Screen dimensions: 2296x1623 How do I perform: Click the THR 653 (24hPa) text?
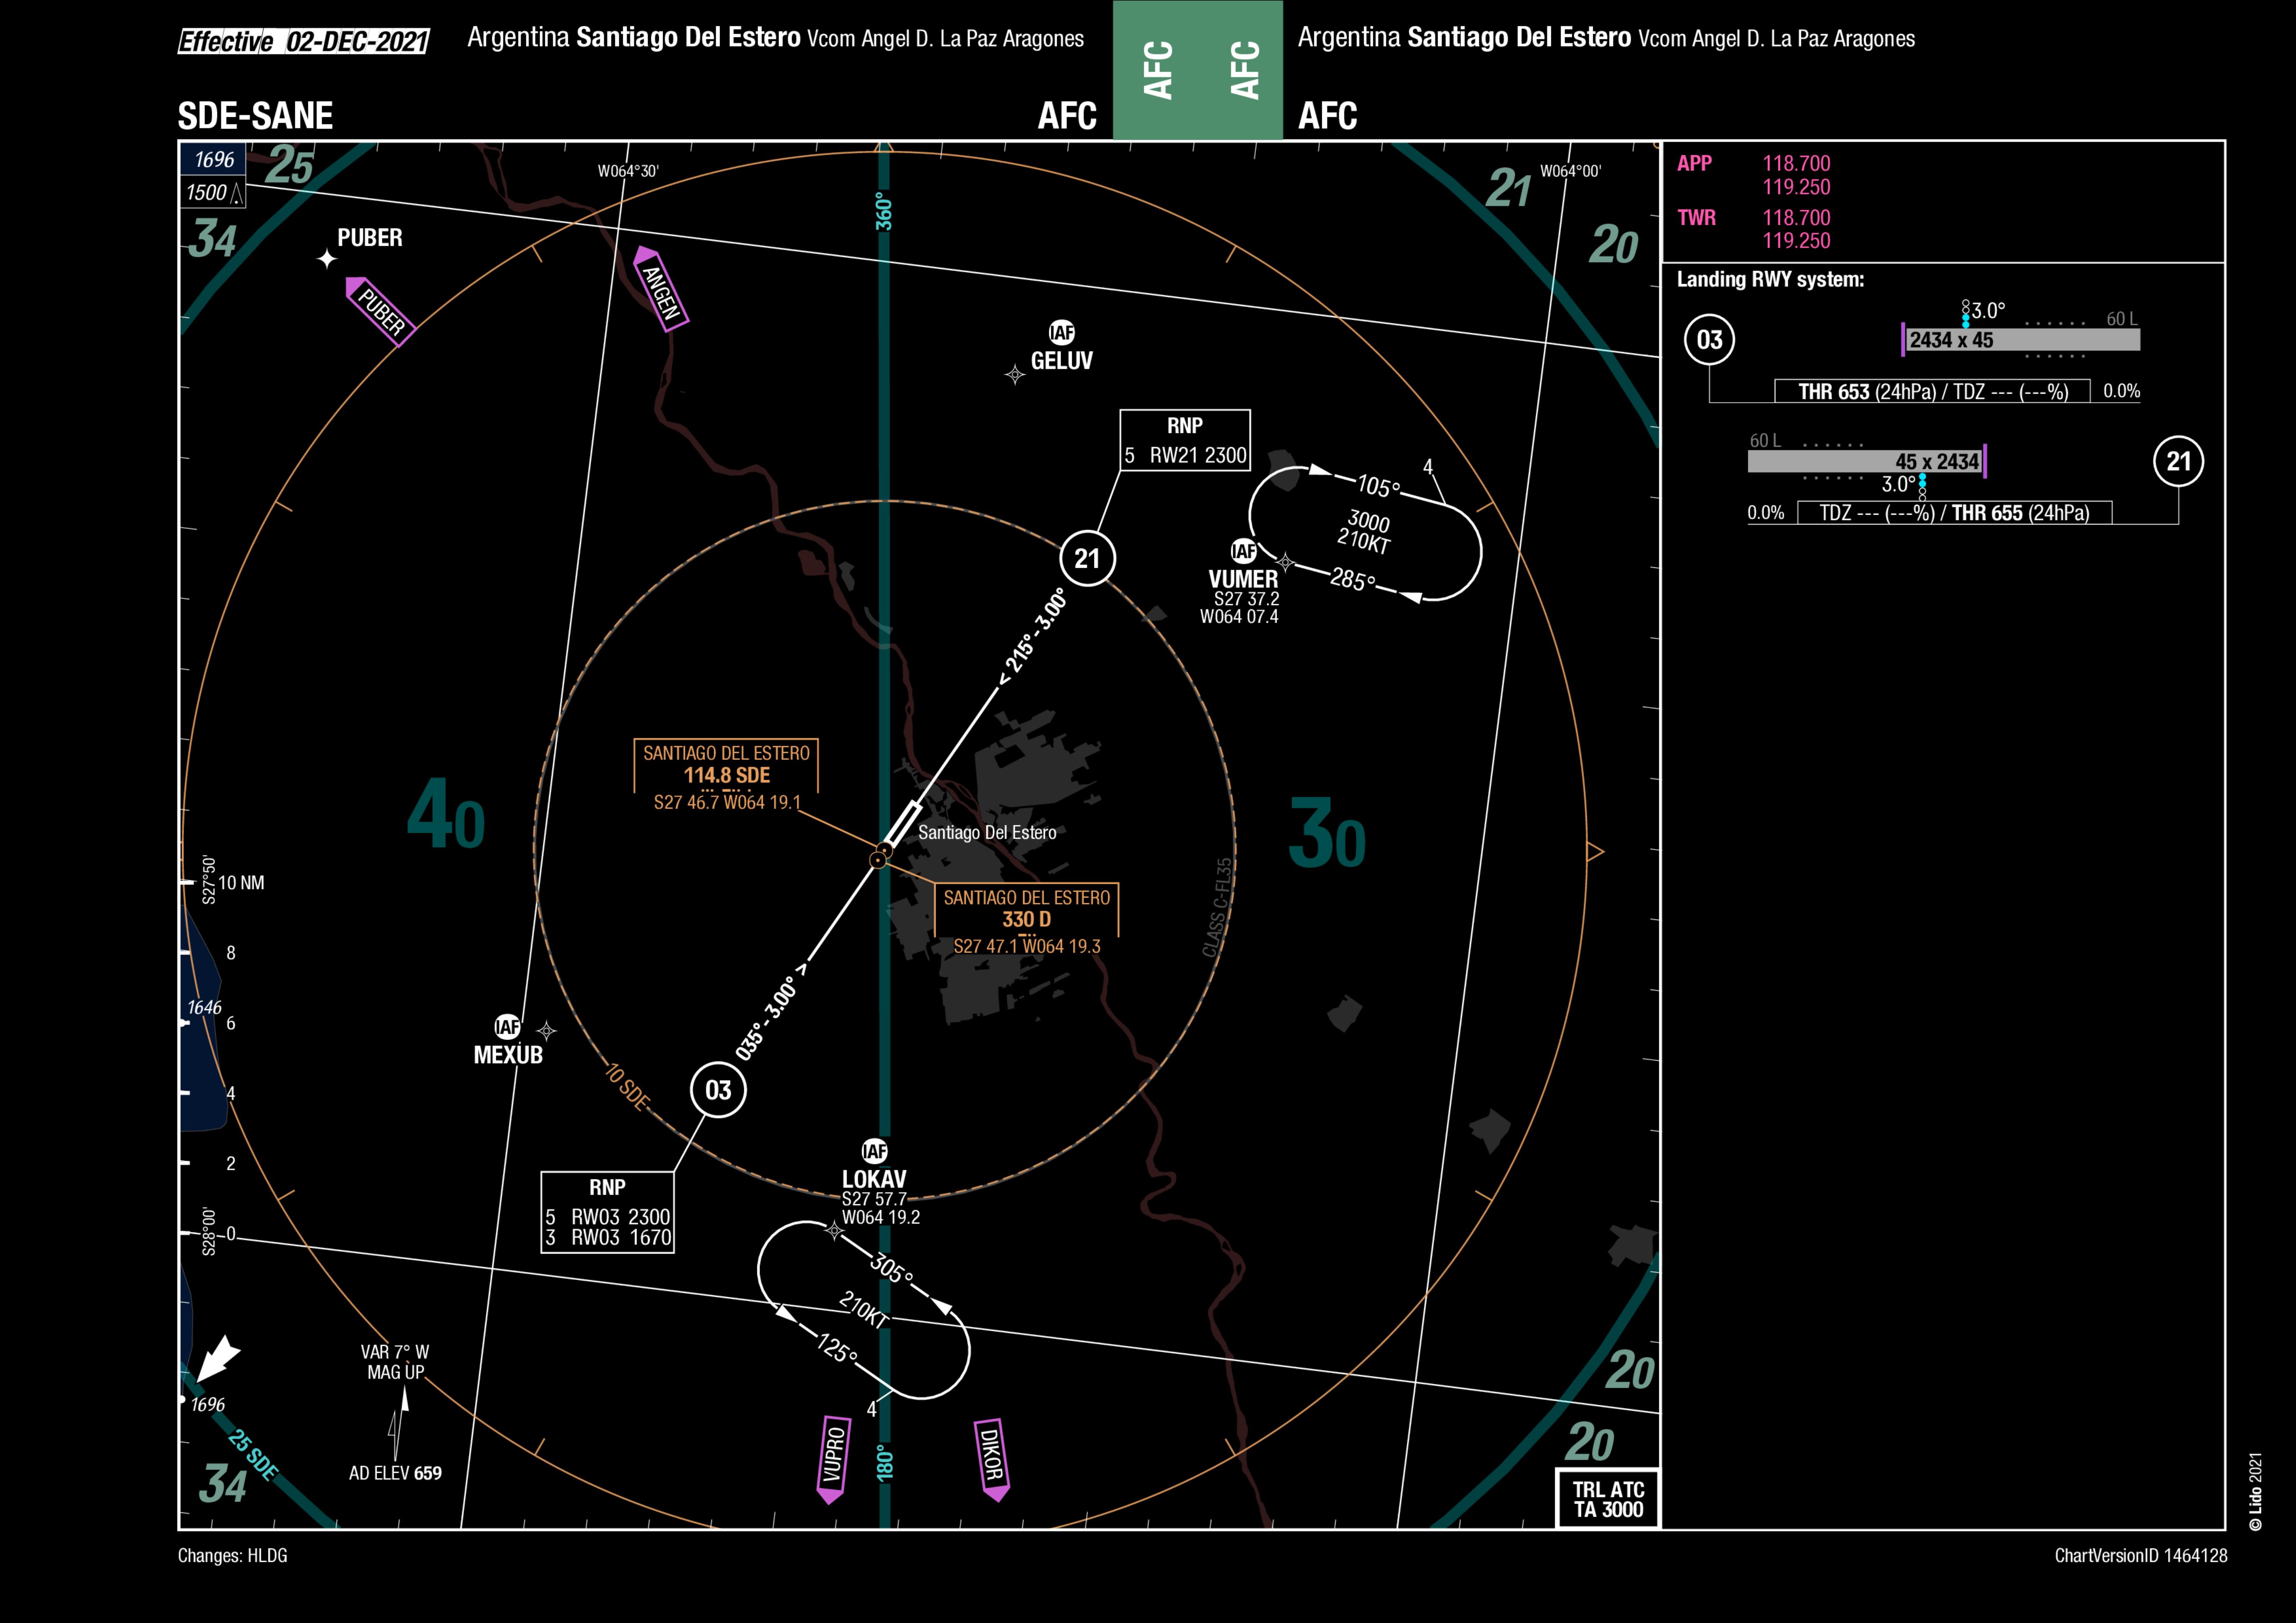pos(1868,392)
